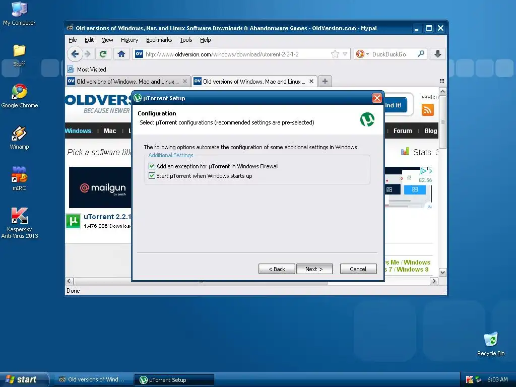
Task: Open the Downloads arrow button
Action: (438, 54)
